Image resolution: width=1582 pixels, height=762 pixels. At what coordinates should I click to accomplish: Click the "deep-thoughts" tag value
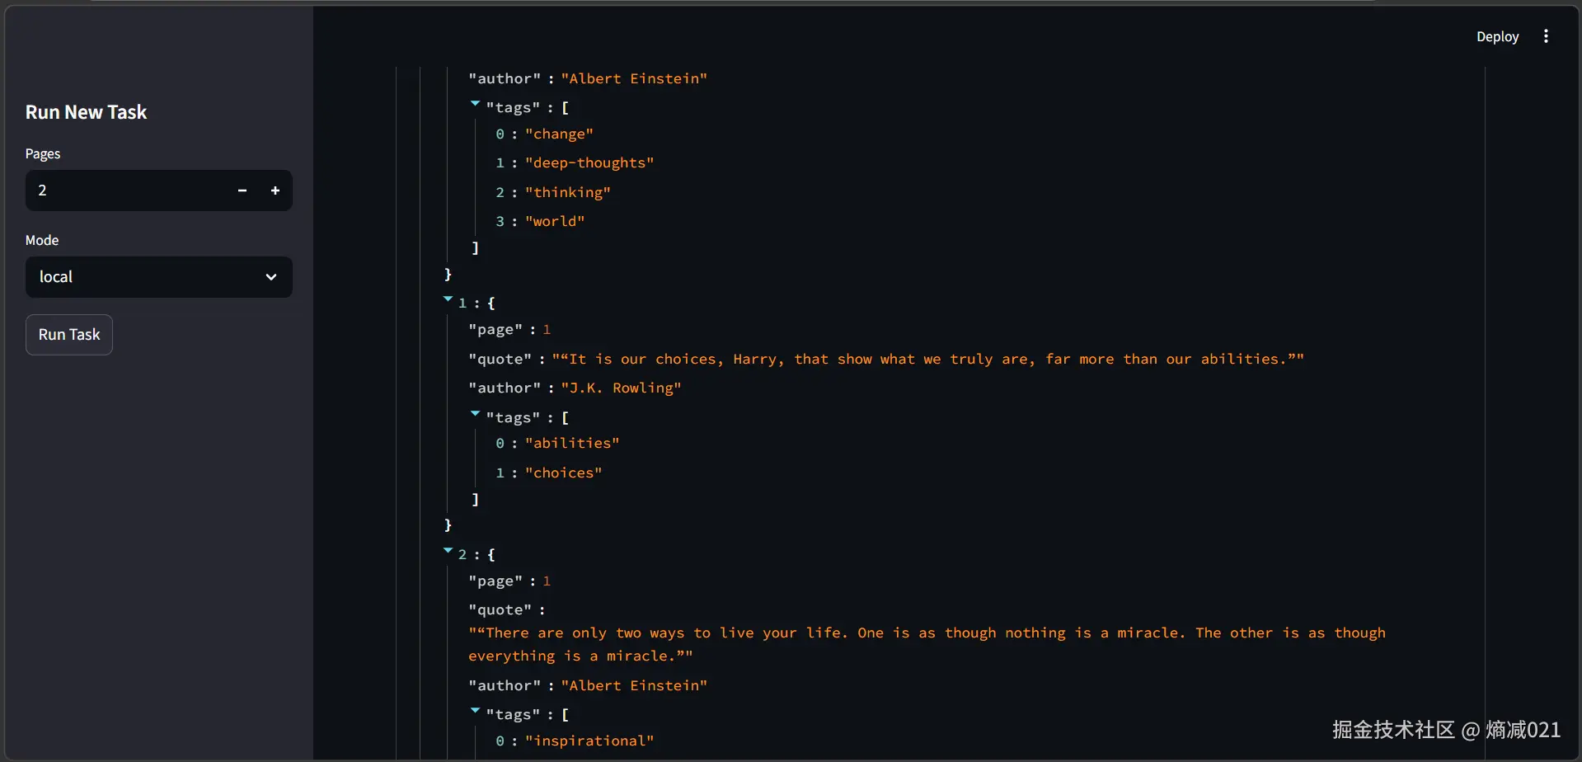[589, 163]
